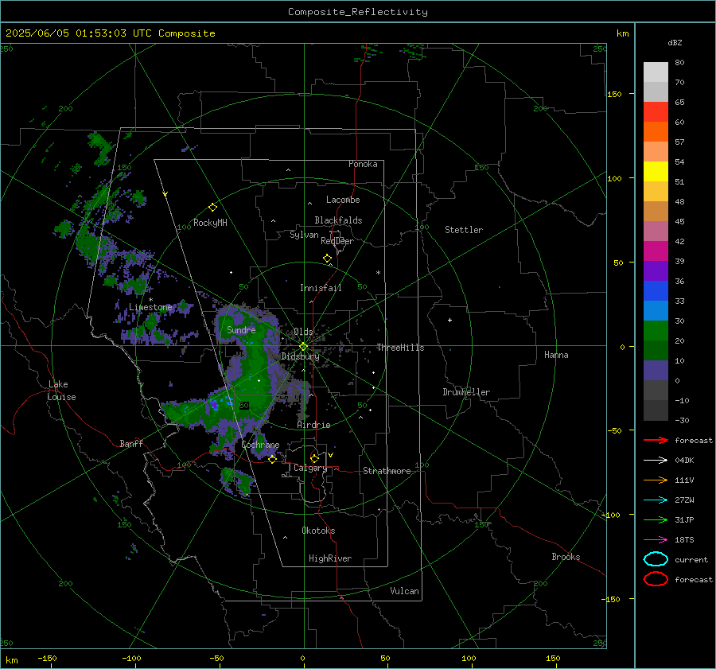The image size is (716, 669).
Task: Select the orange 111V arrow icon
Action: tap(656, 480)
